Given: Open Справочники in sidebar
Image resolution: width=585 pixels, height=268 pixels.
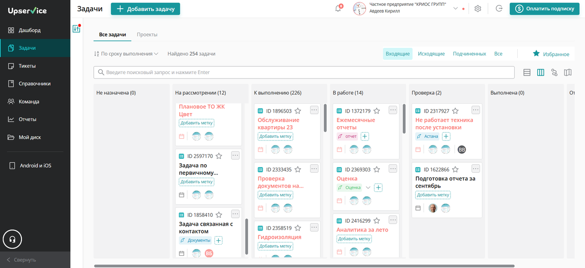Looking at the screenshot, I should [35, 84].
